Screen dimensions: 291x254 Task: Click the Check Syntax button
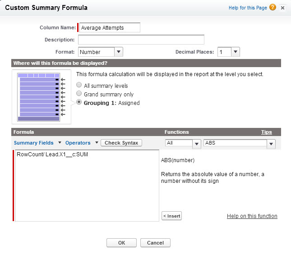pyautogui.click(x=121, y=143)
